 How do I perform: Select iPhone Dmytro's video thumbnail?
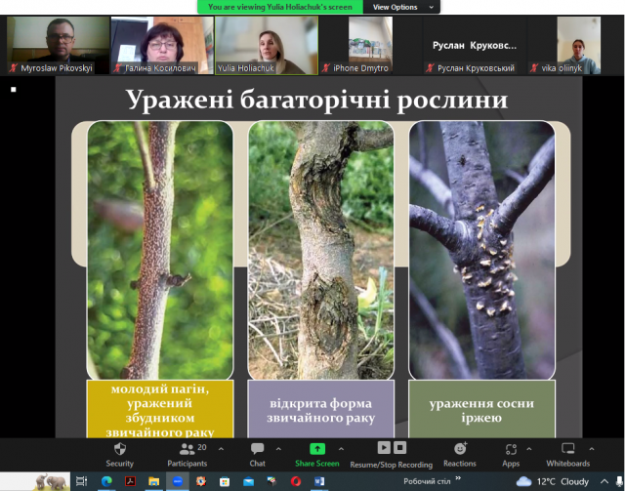(x=371, y=46)
